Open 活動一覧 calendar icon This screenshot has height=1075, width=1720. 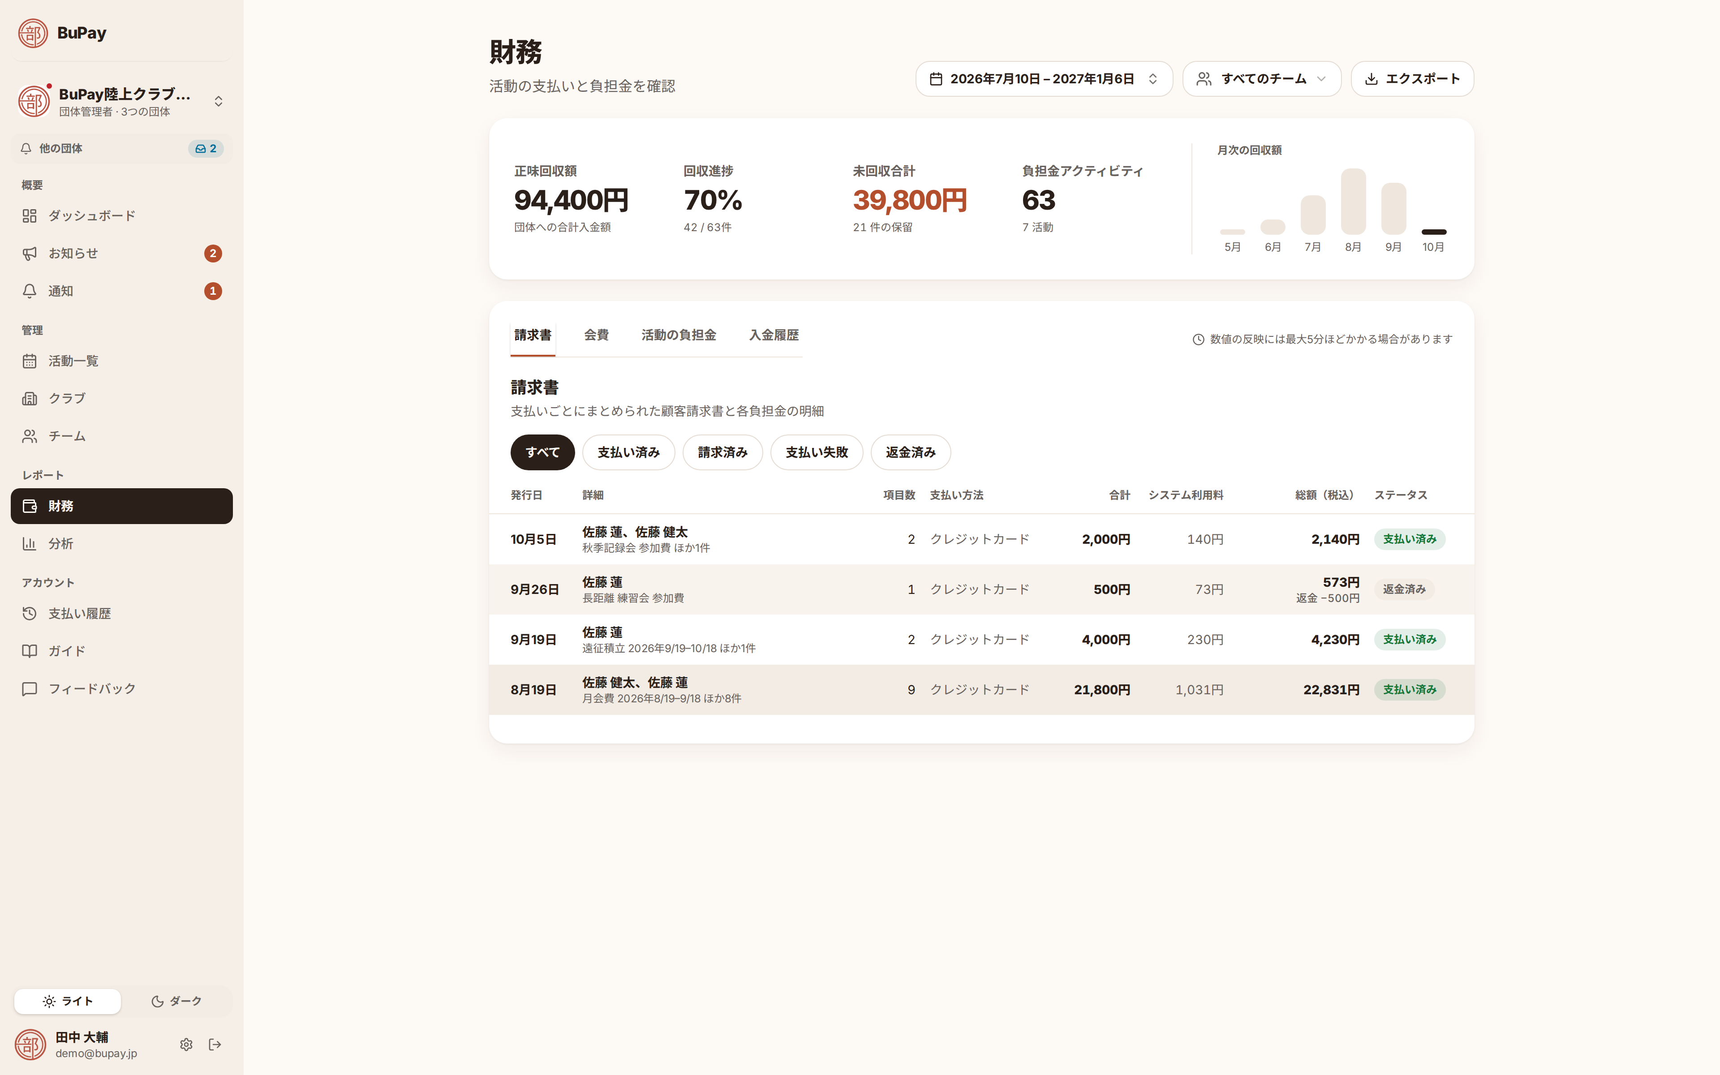coord(29,361)
